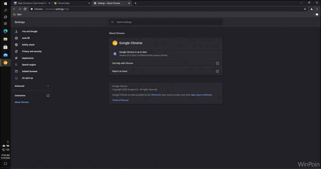Reload the current page
Screen dimensions: 321x169
(25, 9)
